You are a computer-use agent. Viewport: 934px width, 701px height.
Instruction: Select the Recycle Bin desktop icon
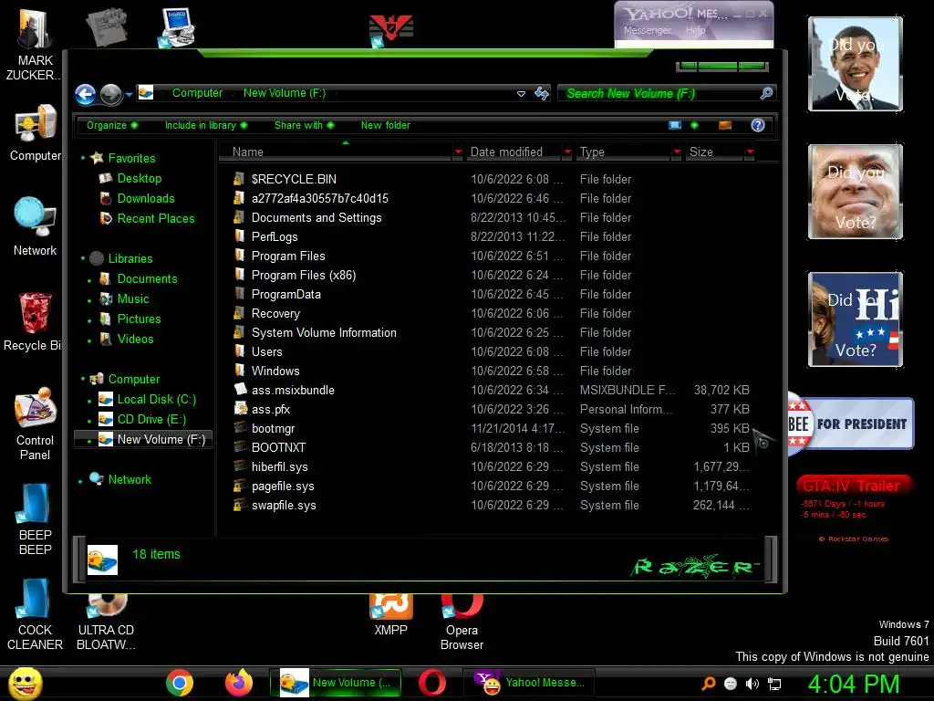[33, 321]
